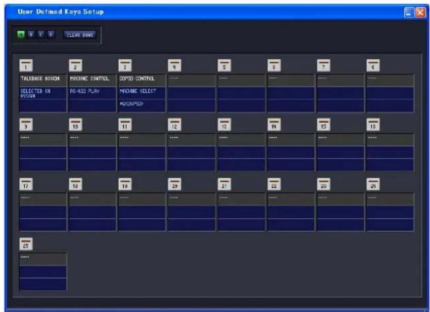Image resolution: width=430 pixels, height=312 pixels.
Task: Choose the key 11 icon
Action: tap(125, 125)
